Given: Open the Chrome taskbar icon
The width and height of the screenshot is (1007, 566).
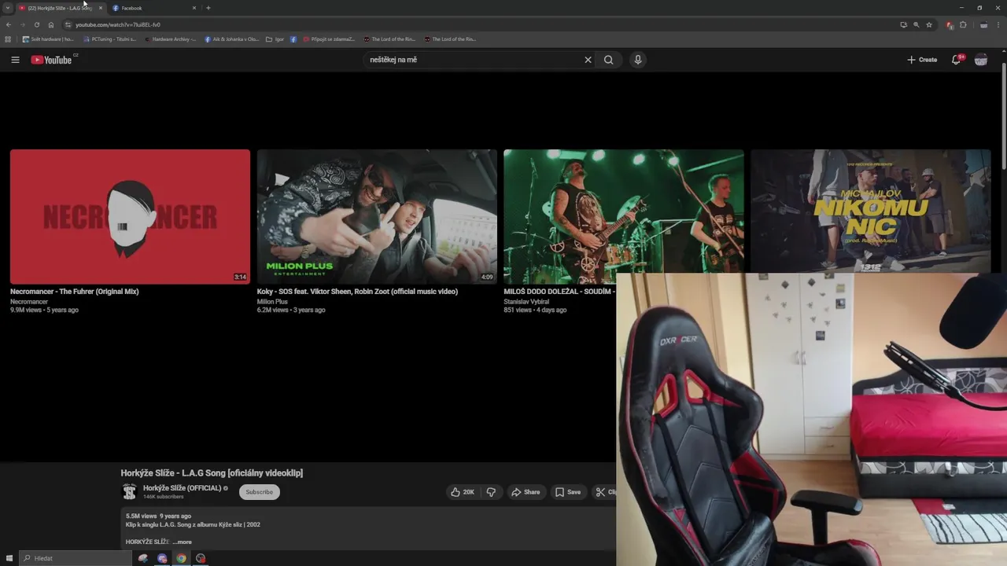Looking at the screenshot, I should tap(181, 558).
